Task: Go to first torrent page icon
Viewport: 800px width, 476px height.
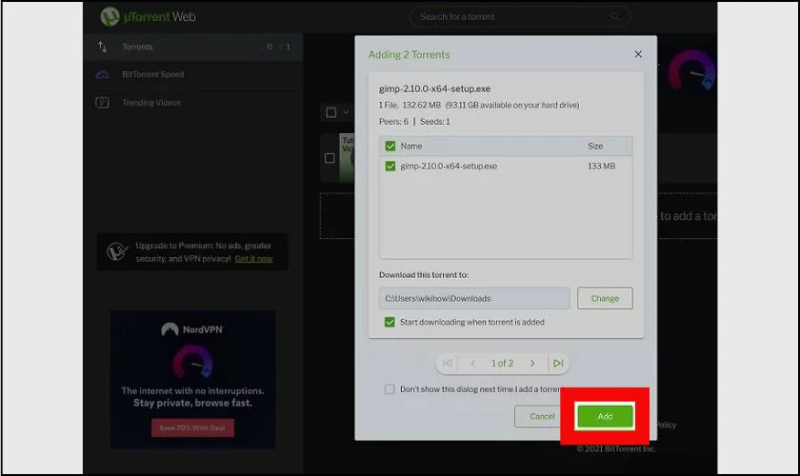Action: 448,364
